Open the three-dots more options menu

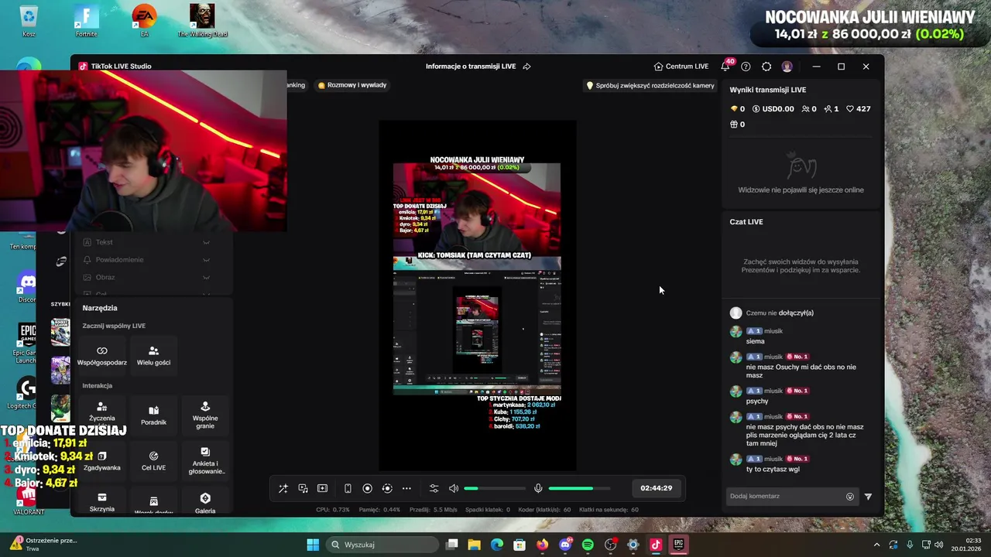[x=406, y=488]
